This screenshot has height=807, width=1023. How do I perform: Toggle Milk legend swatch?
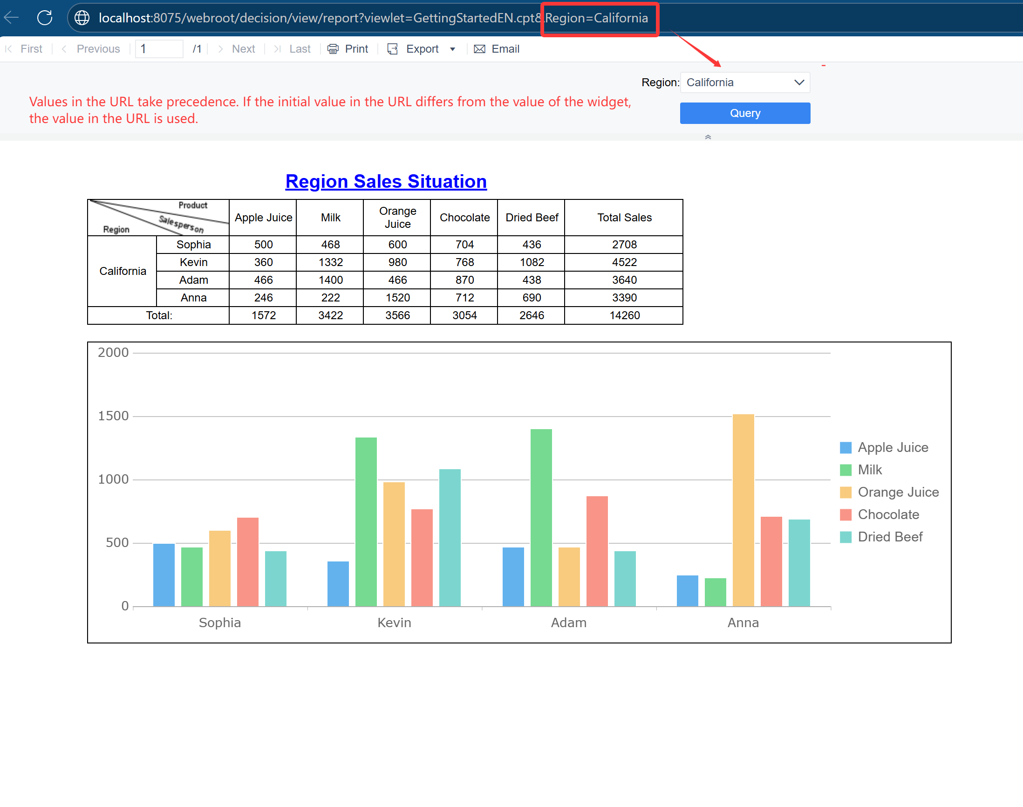tap(846, 470)
